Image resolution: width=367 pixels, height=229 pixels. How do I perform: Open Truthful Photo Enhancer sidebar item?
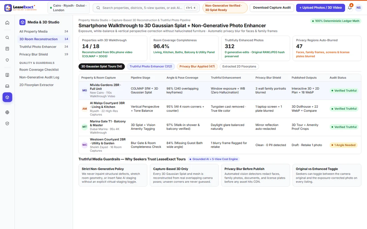tap(43, 47)
